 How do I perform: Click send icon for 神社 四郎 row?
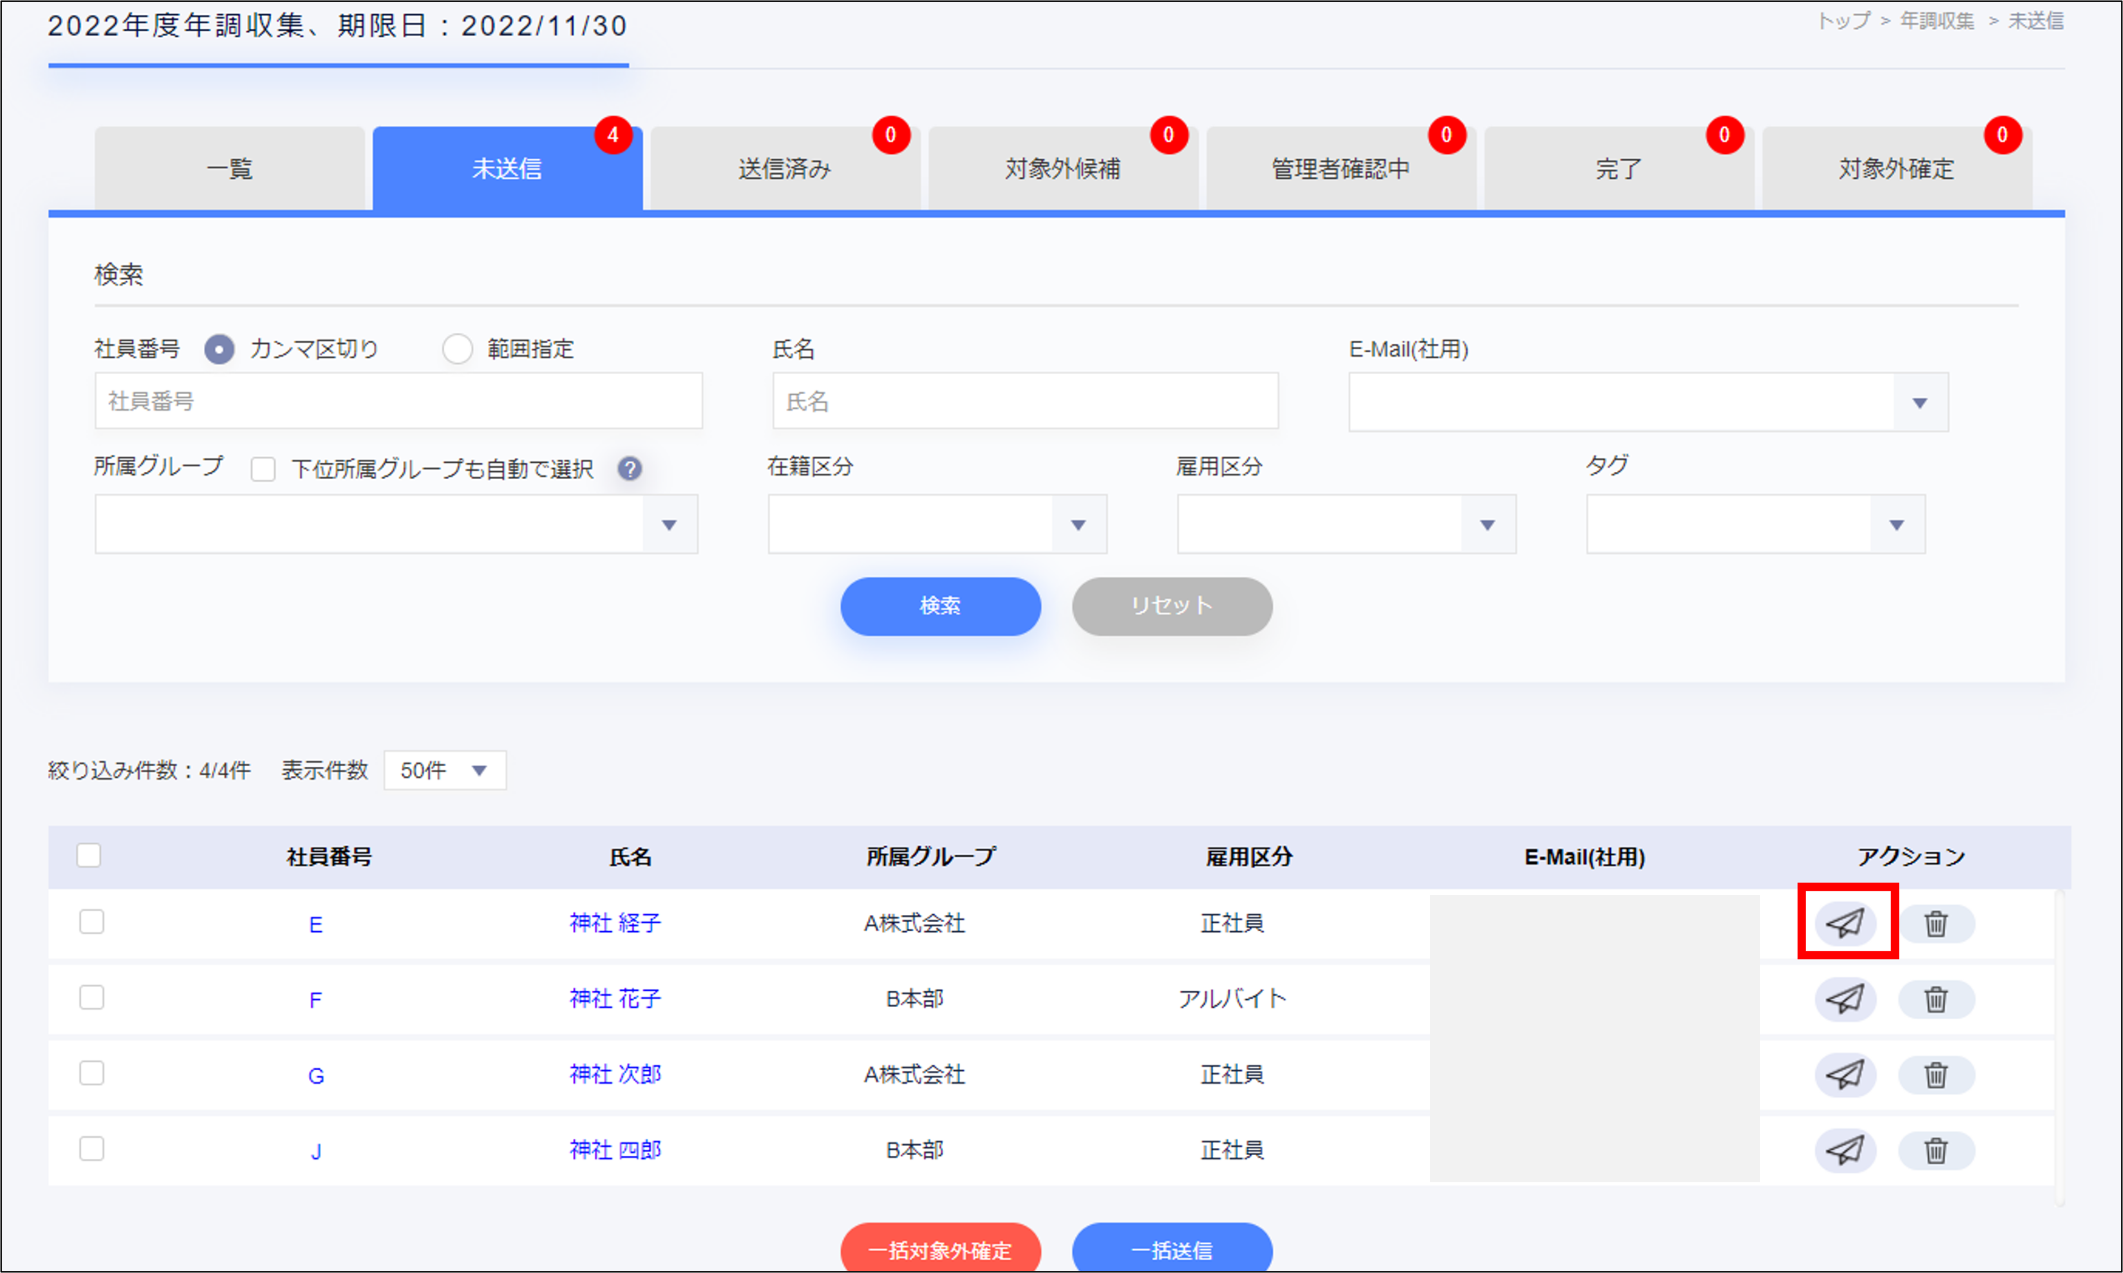point(1845,1150)
